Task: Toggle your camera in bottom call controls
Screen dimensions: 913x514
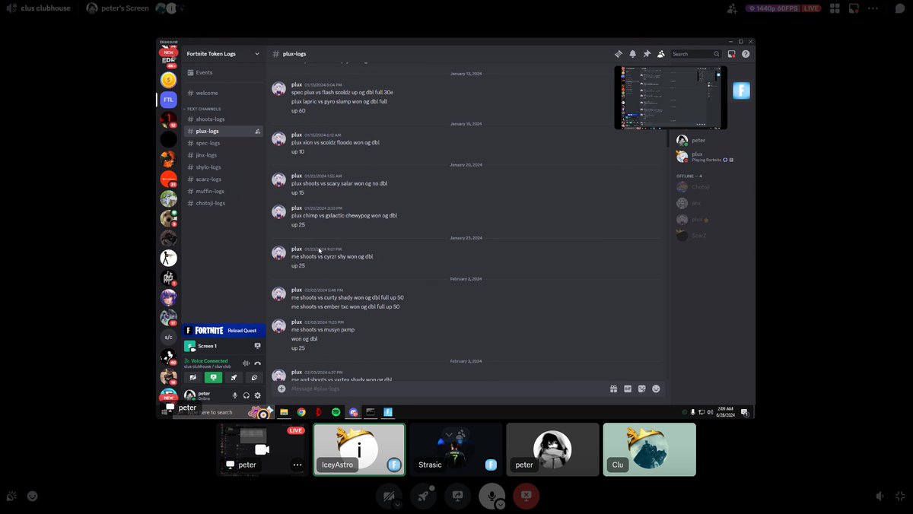Action: (389, 496)
